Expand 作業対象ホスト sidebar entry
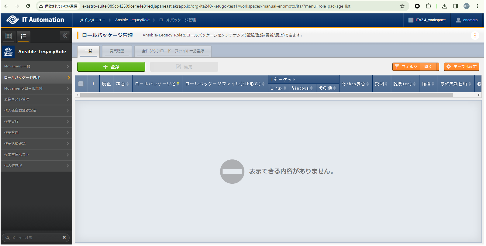Image resolution: width=486 pixels, height=246 pixels. [36, 155]
